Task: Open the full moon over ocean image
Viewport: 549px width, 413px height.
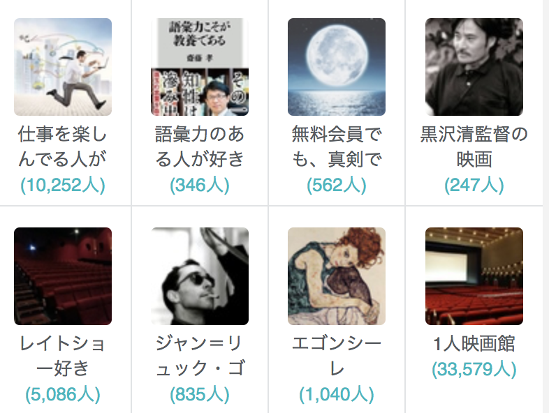Action: (x=337, y=67)
